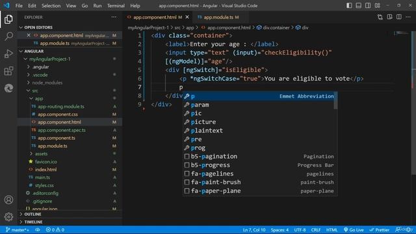Click the Go Live status bar button
Viewport: 416px width, 234px height.
(354, 229)
